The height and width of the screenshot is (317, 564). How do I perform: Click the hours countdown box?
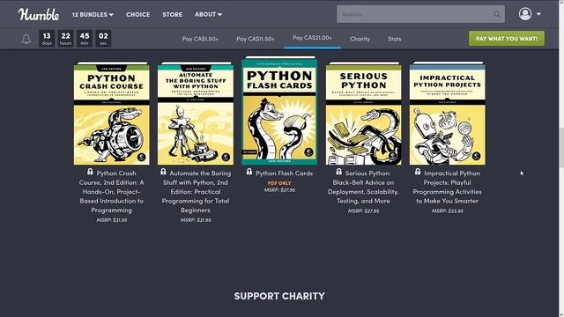pyautogui.click(x=65, y=39)
